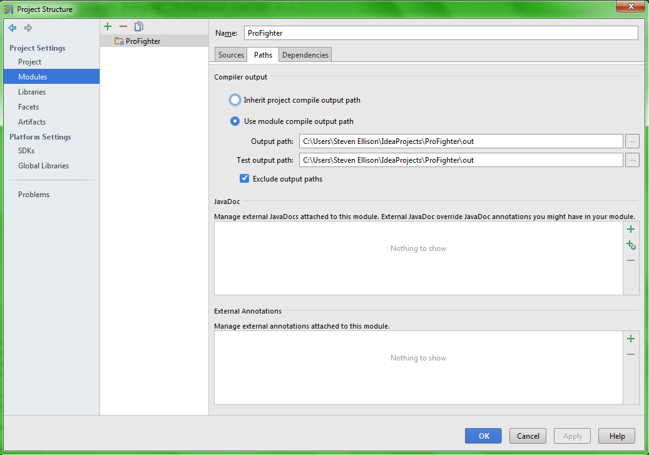Specify JavaDoc URL with plus-globe icon

631,245
